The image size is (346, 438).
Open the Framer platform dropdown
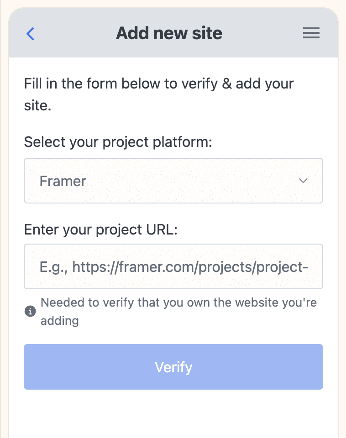tap(173, 181)
